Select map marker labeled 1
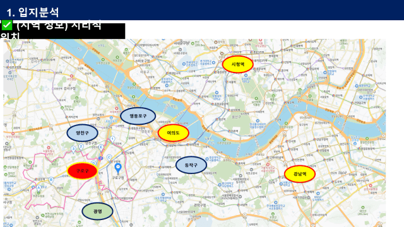 pyautogui.click(x=112, y=139)
